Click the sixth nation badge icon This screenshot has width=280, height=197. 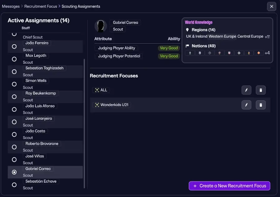[x=239, y=53]
